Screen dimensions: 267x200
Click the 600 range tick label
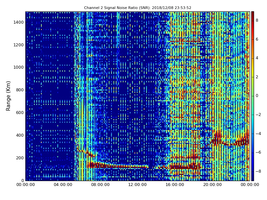tap(20, 113)
